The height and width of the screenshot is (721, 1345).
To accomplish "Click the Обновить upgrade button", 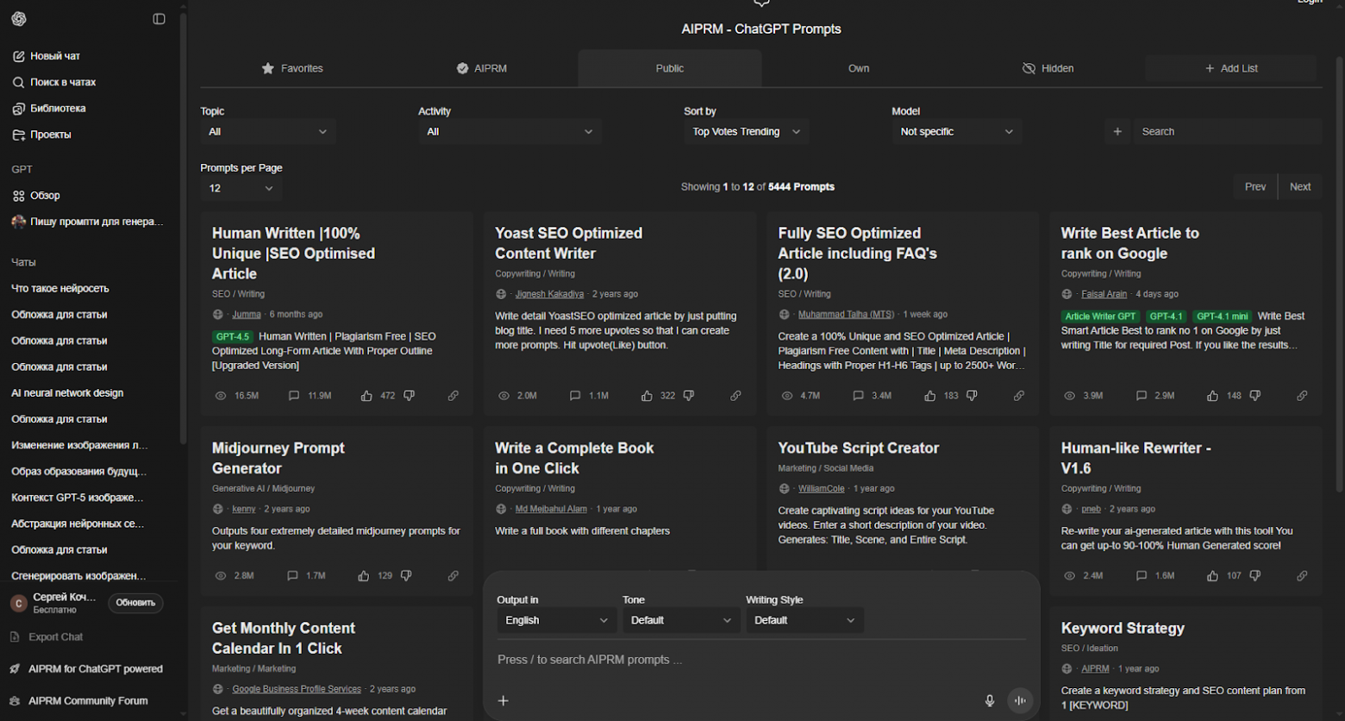I will pyautogui.click(x=135, y=603).
